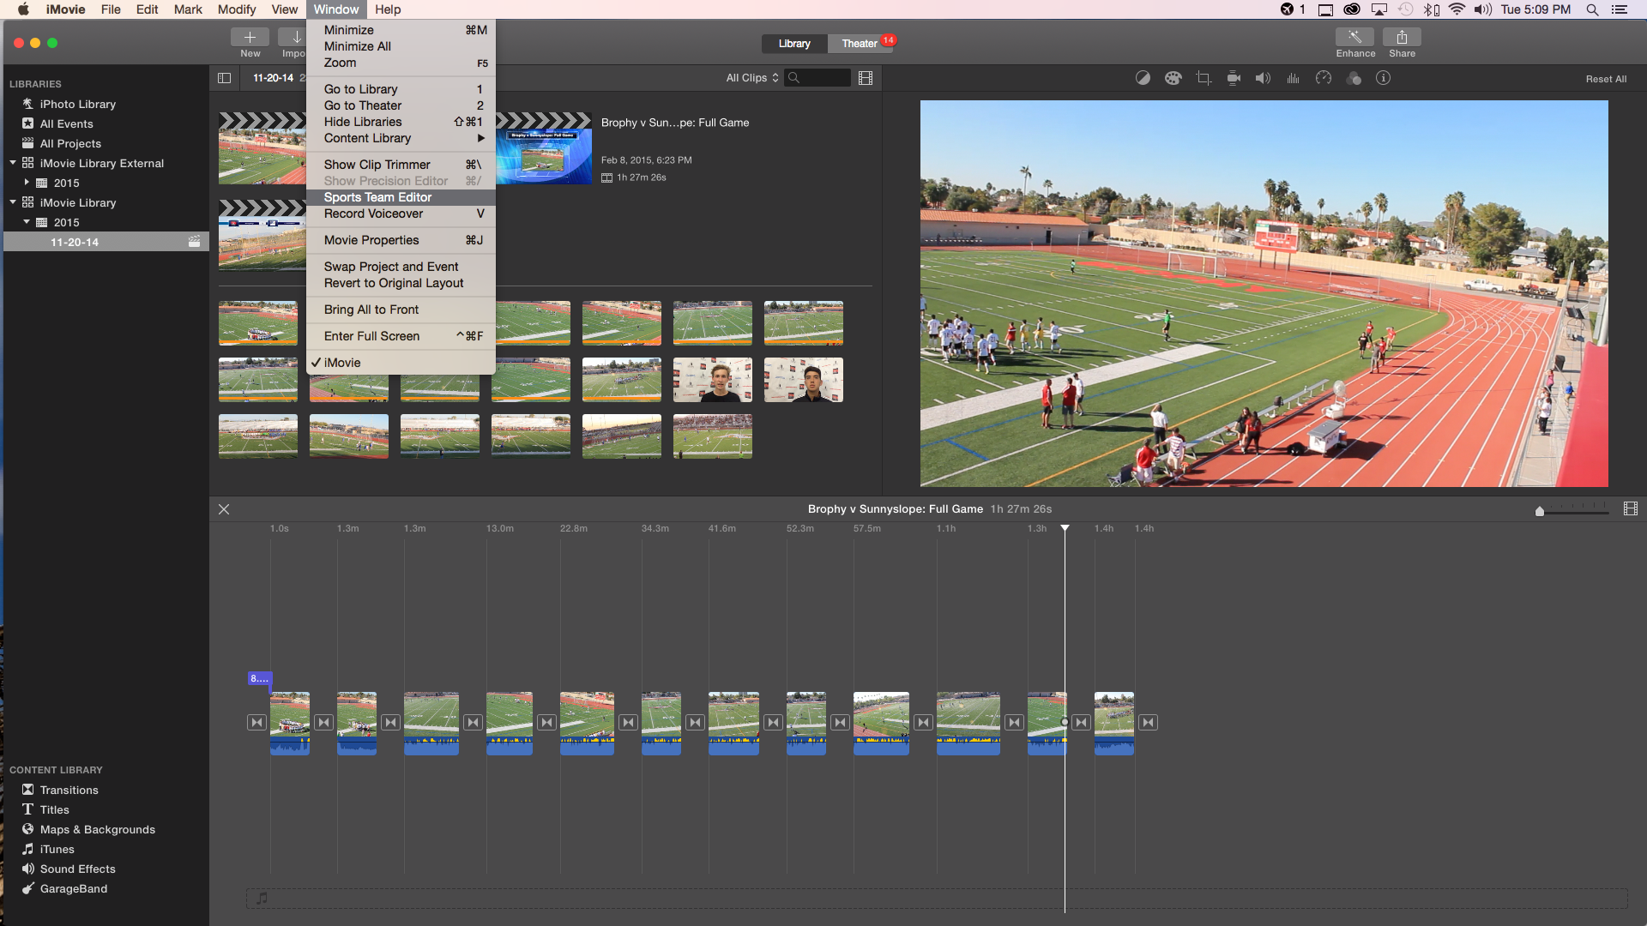
Task: Click the Reset All button
Action: point(1607,78)
